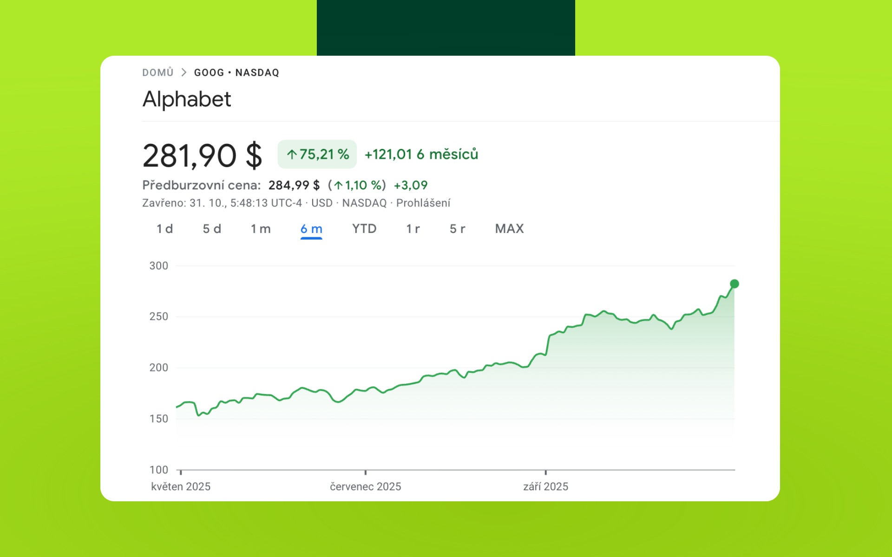Show MAX time range chart
892x557 pixels.
pyautogui.click(x=509, y=229)
